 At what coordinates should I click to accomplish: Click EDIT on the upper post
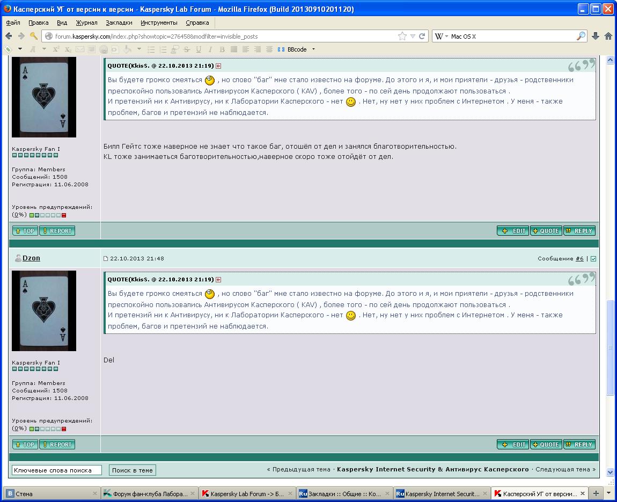(x=513, y=231)
